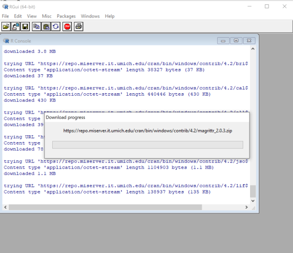Image resolution: width=293 pixels, height=253 pixels.
Task: Click the RGui logo in title bar
Action: (5, 7)
